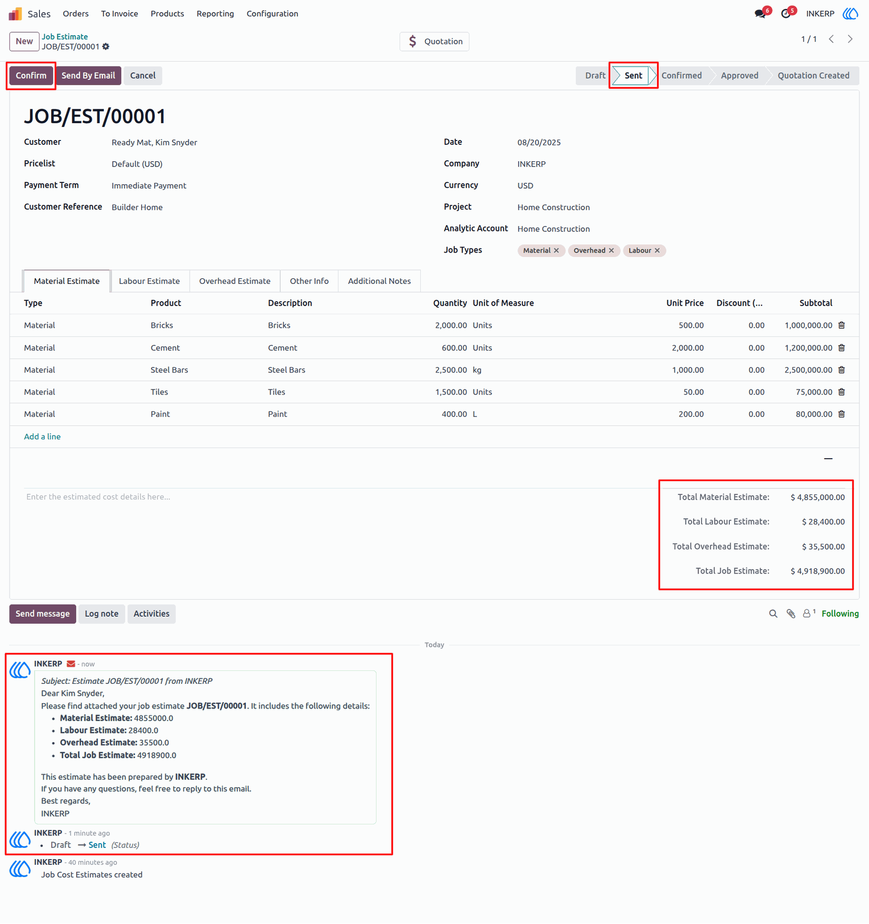
Task: Click the email envelope icon on INKERP message
Action: pos(71,664)
